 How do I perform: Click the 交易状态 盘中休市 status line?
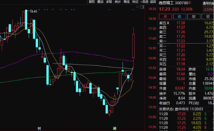(181, 109)
